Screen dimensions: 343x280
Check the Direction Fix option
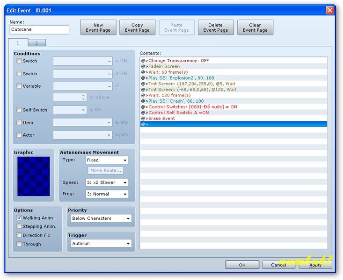(19, 235)
